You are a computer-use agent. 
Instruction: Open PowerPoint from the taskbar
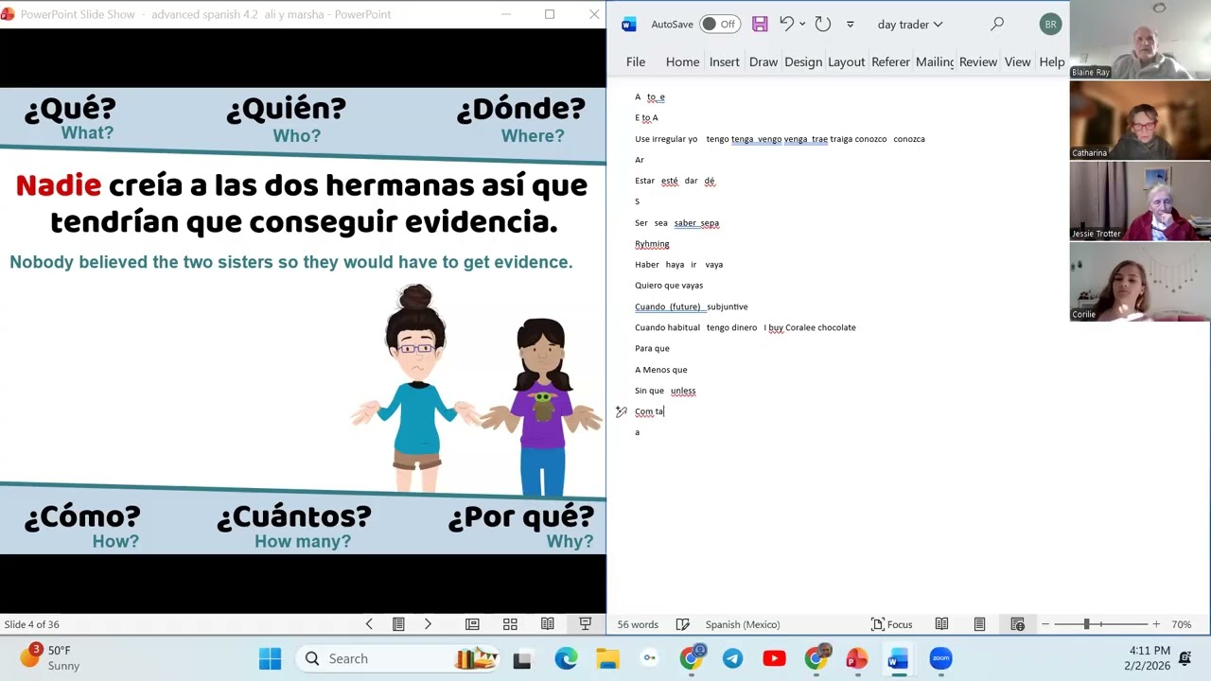click(857, 658)
